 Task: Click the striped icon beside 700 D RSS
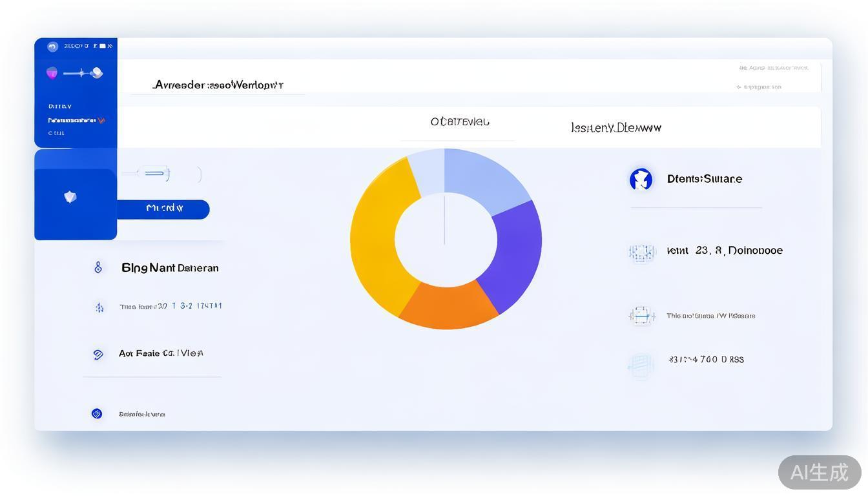[641, 365]
